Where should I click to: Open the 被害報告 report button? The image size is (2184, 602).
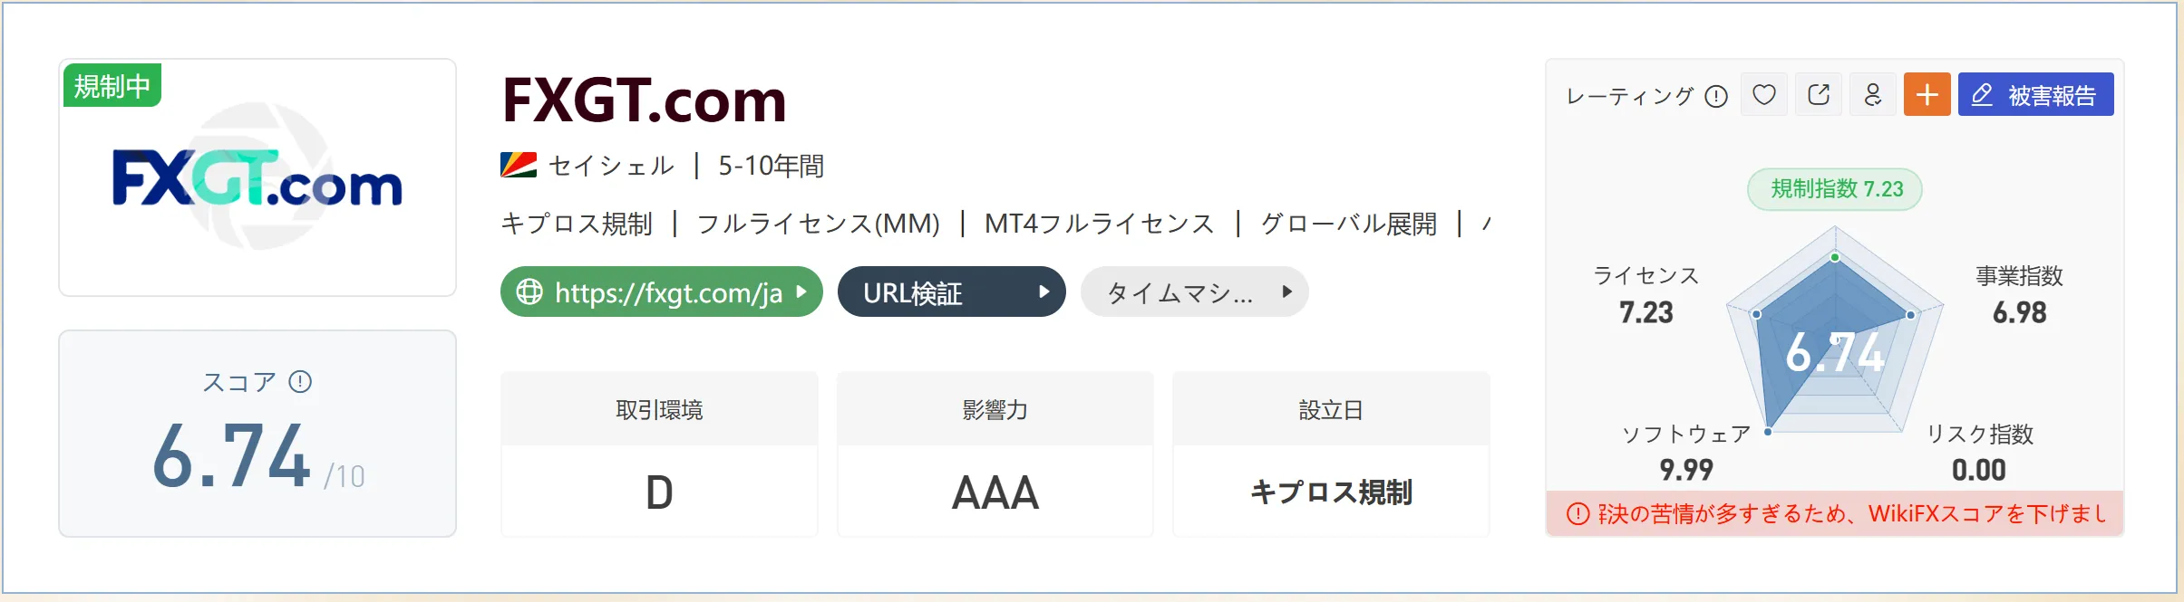coord(2035,94)
